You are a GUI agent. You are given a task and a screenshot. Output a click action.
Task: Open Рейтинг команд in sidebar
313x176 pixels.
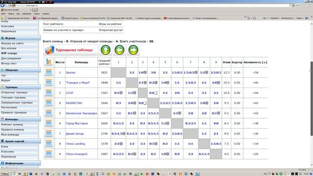(x=12, y=124)
